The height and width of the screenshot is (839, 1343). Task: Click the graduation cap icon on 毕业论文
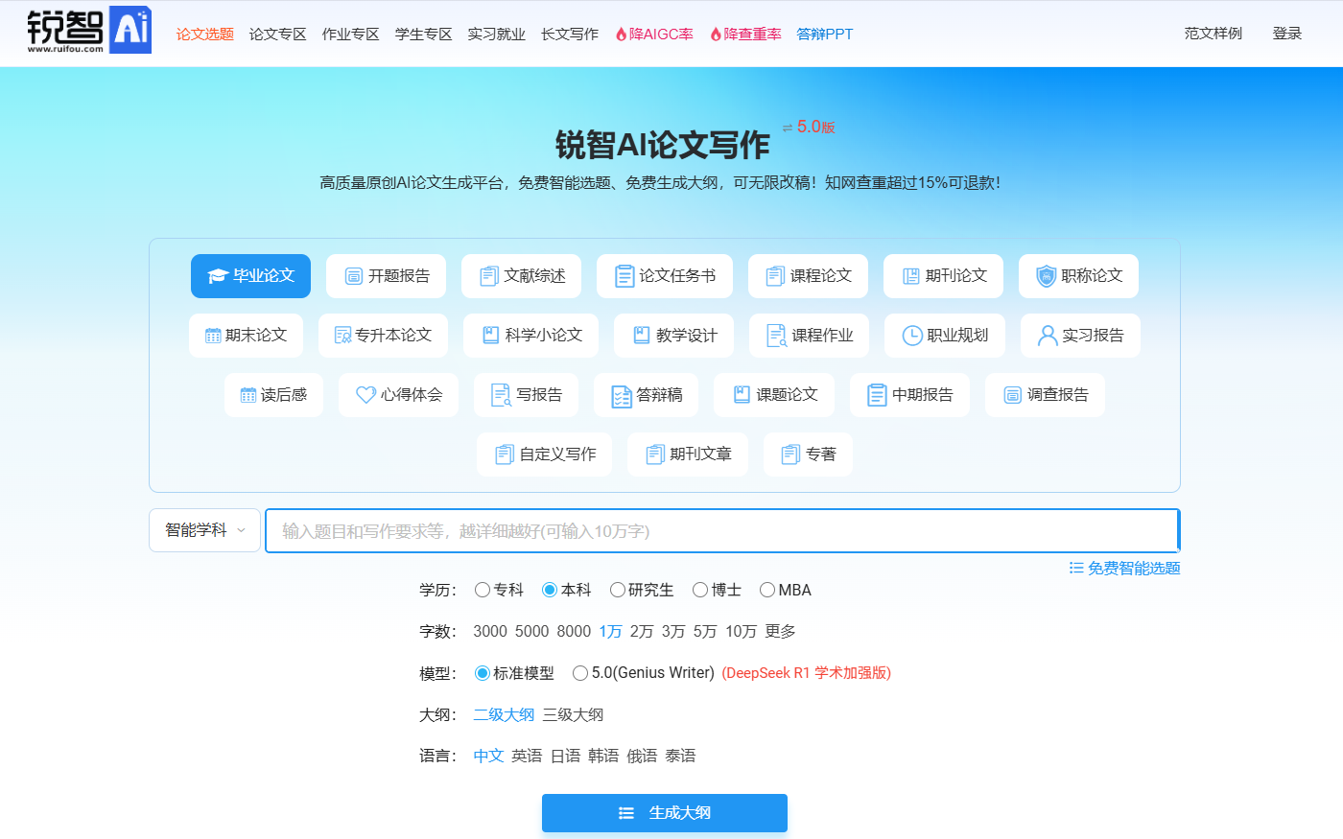tap(218, 276)
